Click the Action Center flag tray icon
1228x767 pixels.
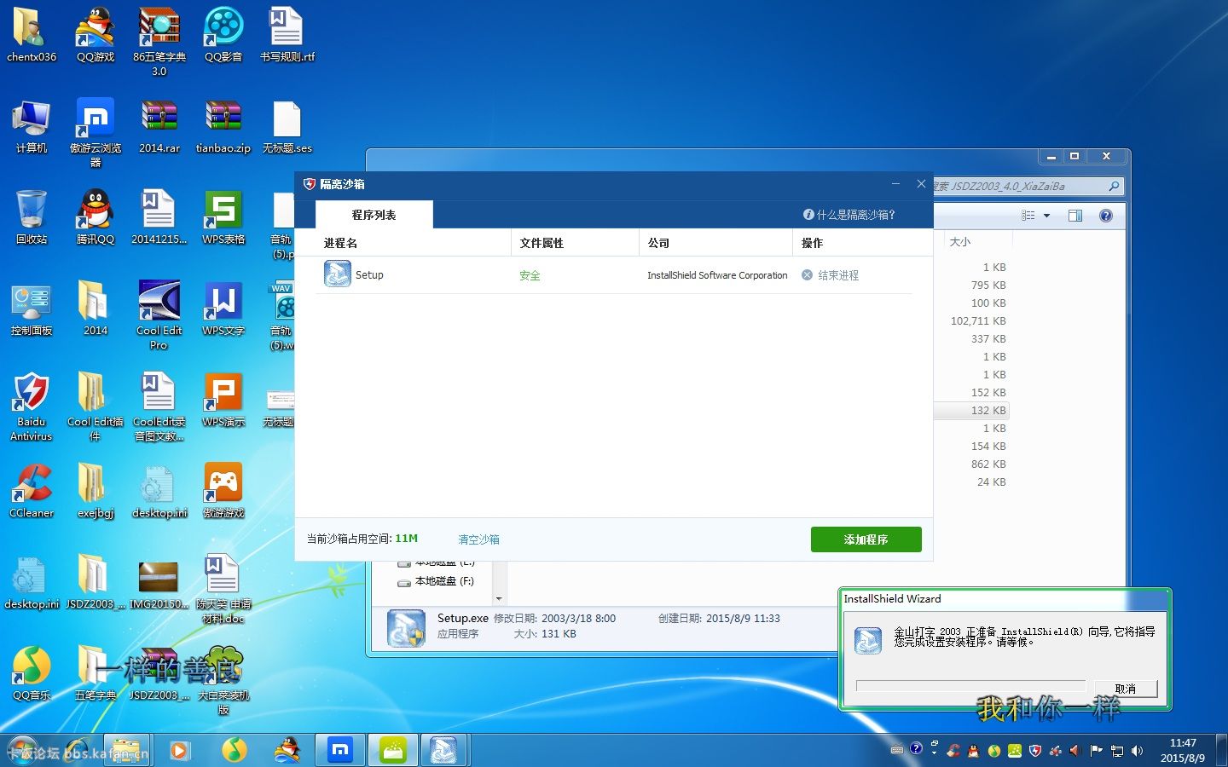1096,751
